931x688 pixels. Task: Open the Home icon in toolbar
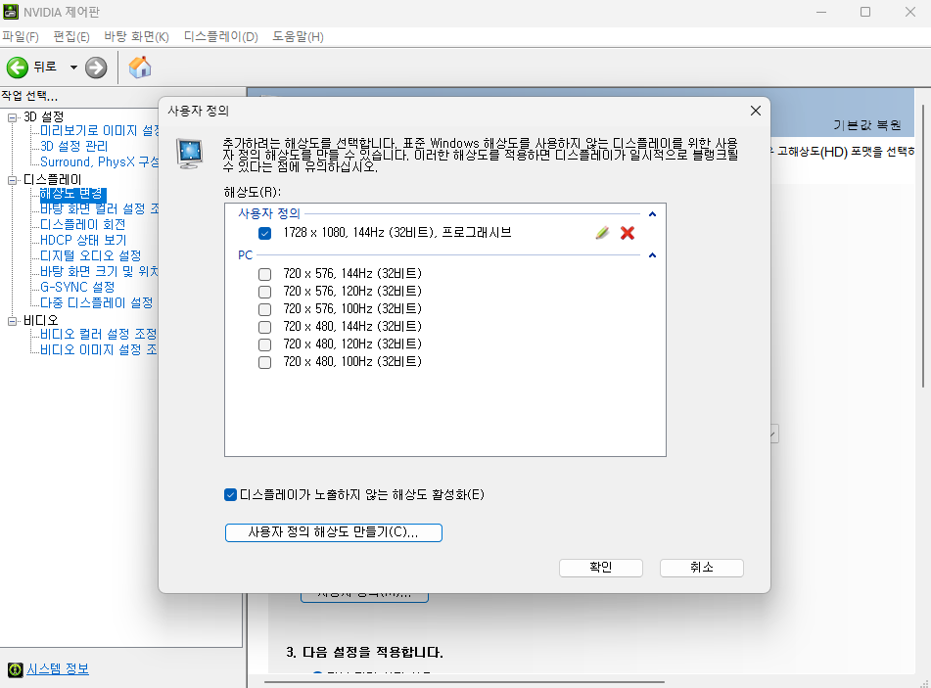tap(140, 68)
